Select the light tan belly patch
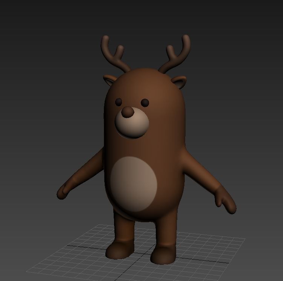 134,184
